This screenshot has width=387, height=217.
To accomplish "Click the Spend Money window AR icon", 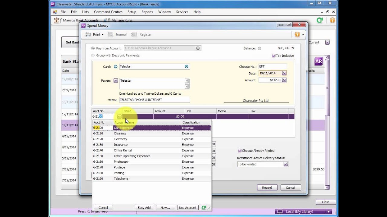I will click(84, 26).
